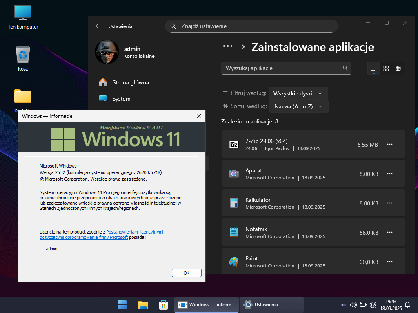
Task: Expand the Wszystkie dyski filter dropdown
Action: [x=298, y=93]
